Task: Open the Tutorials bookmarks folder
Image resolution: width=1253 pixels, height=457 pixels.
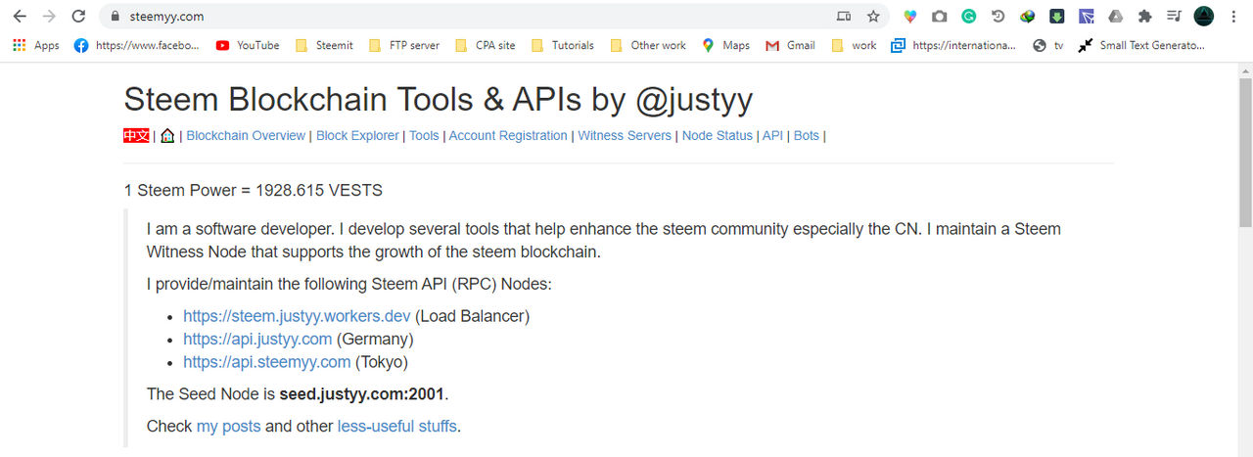Action: click(x=563, y=45)
